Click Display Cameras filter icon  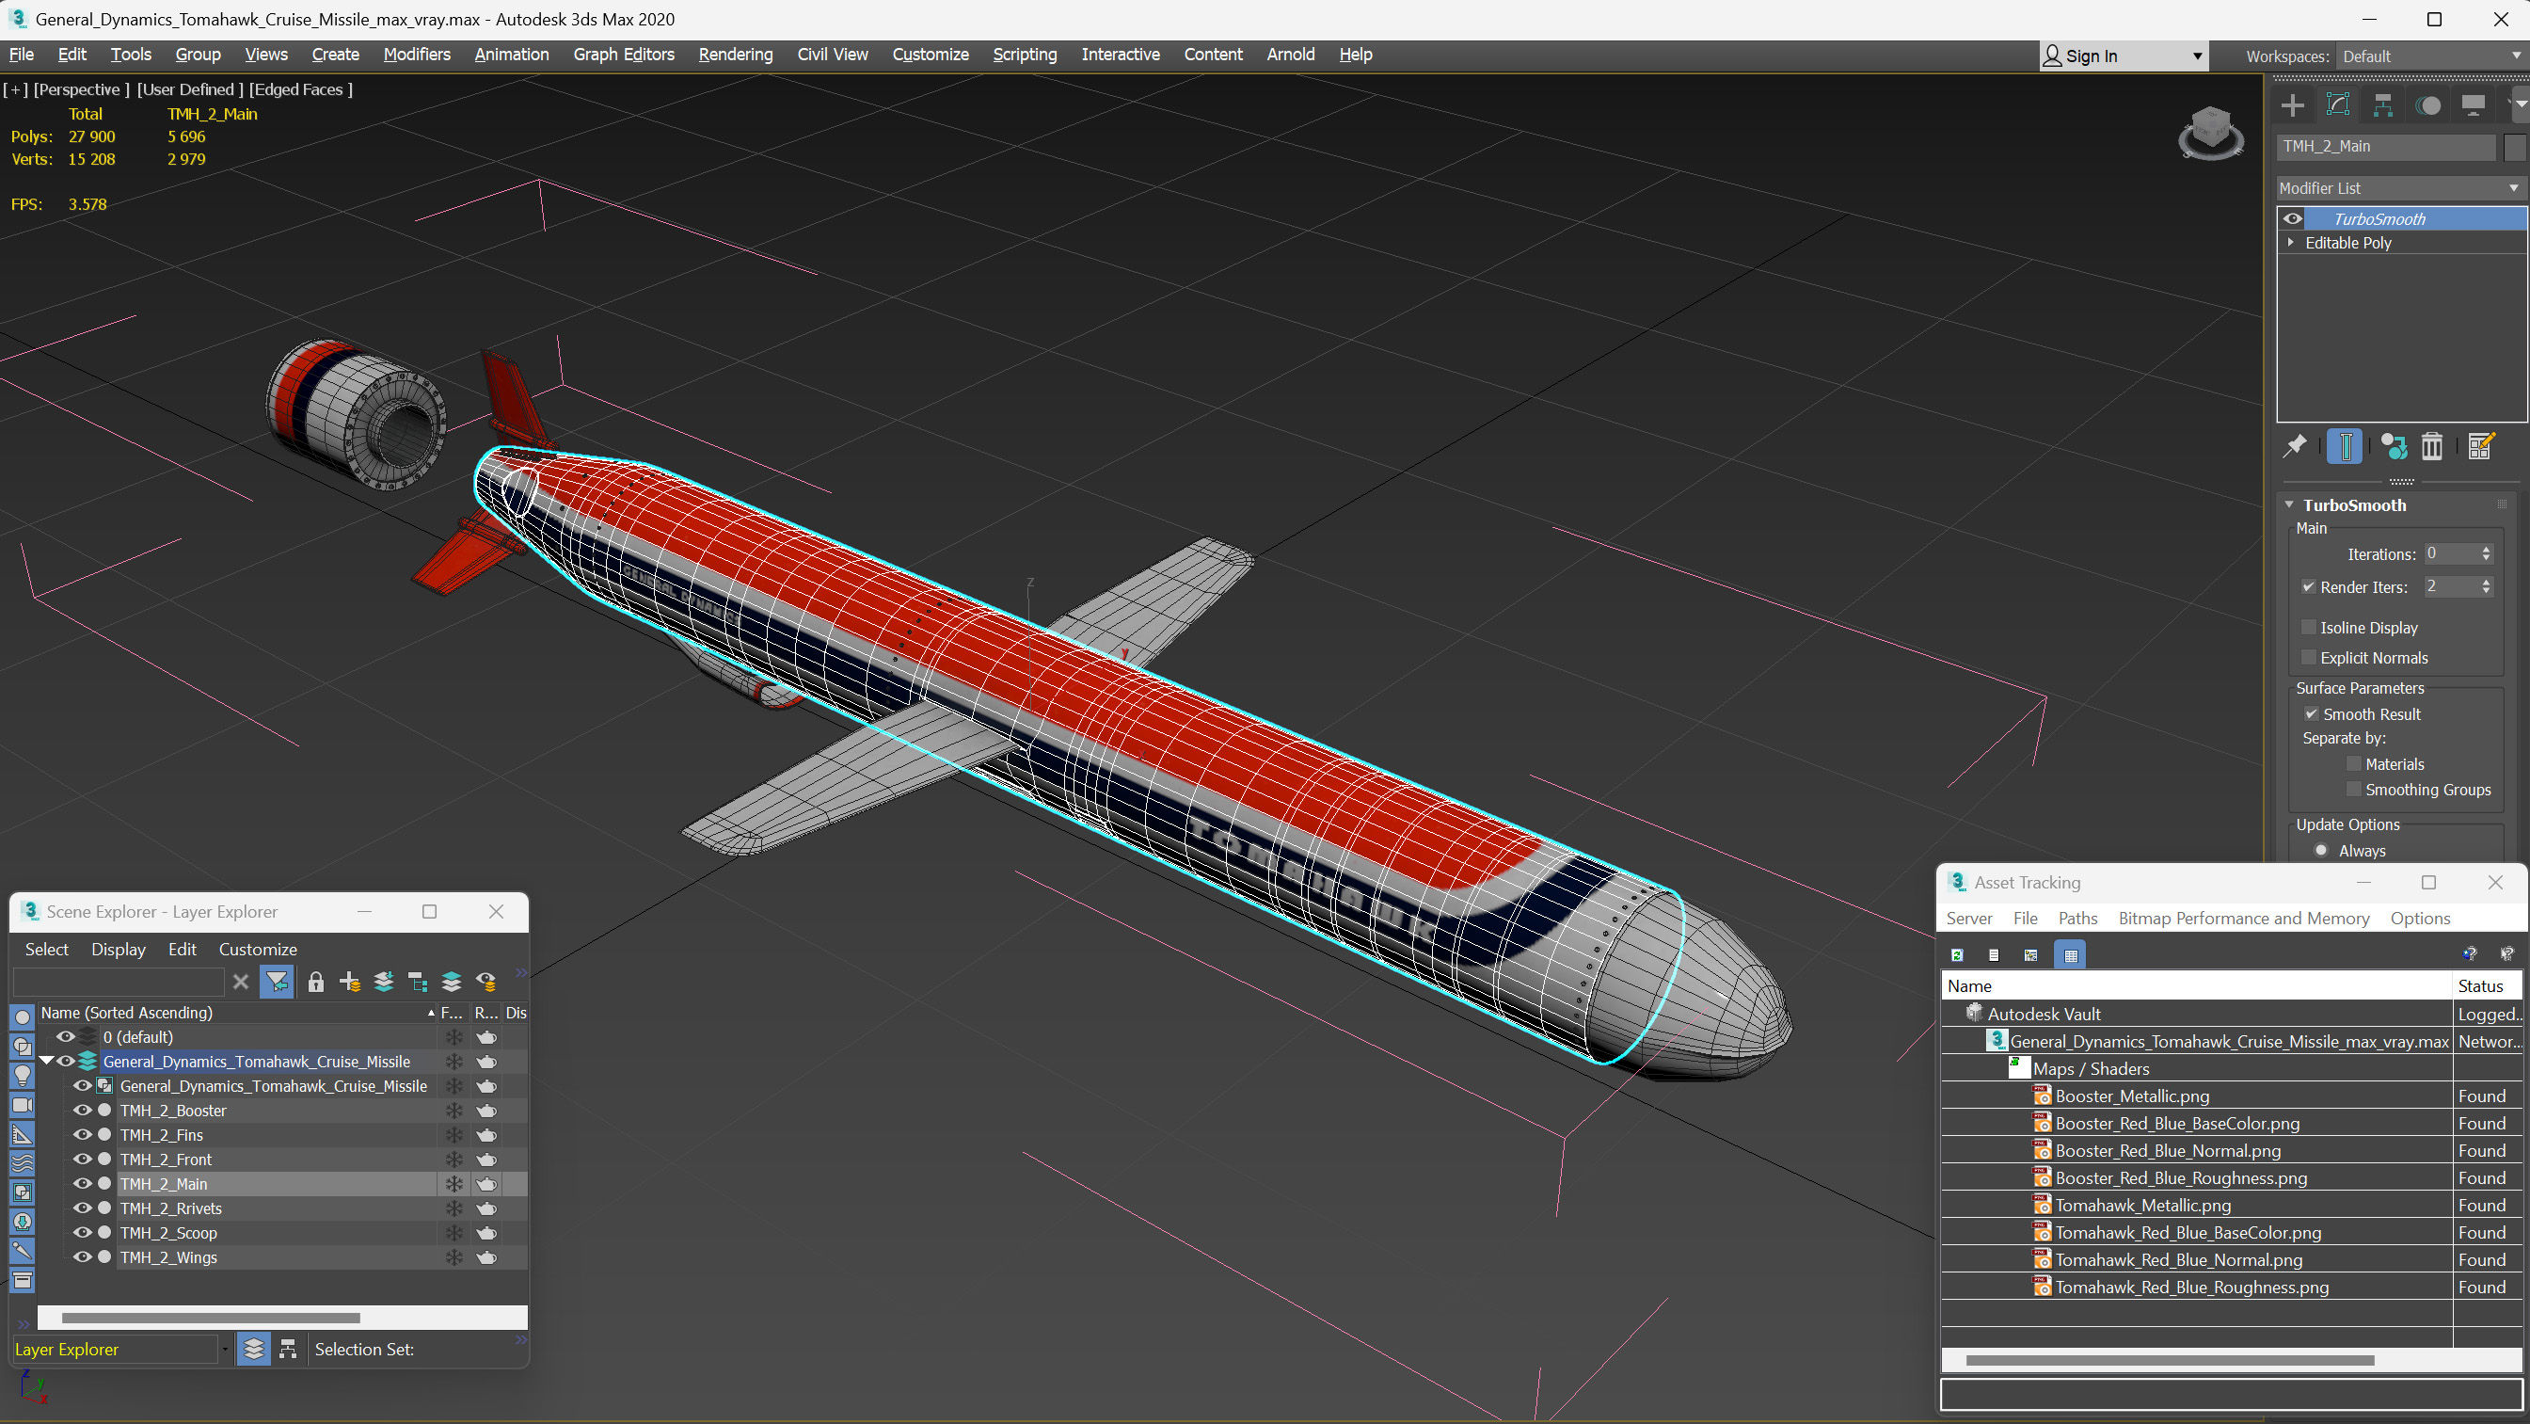(x=22, y=1105)
